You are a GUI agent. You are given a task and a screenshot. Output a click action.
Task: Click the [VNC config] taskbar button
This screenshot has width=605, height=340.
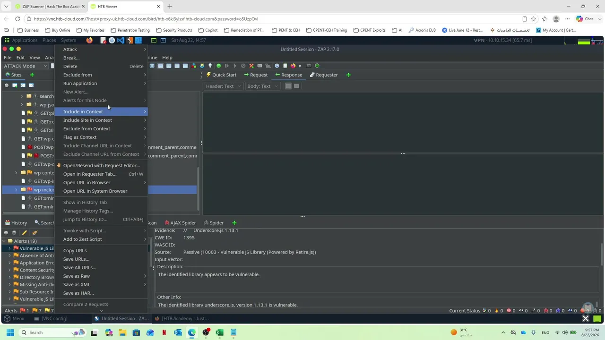[51, 318]
